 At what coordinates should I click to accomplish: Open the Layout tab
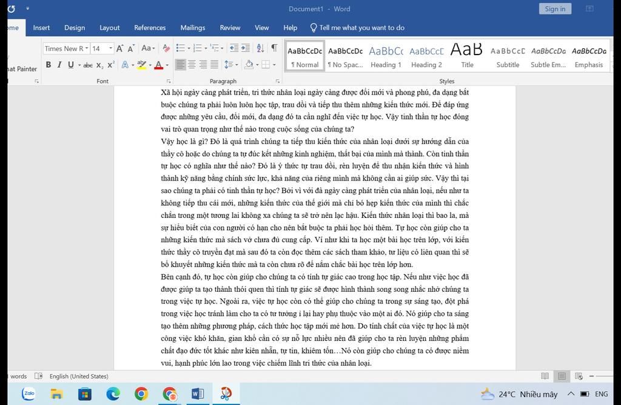109,28
